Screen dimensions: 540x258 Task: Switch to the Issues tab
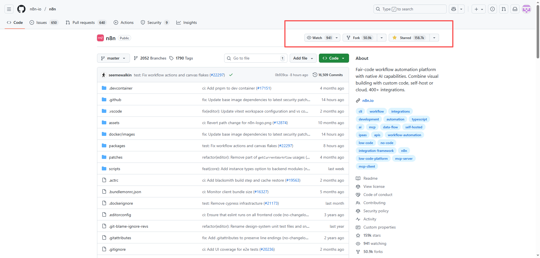(41, 22)
